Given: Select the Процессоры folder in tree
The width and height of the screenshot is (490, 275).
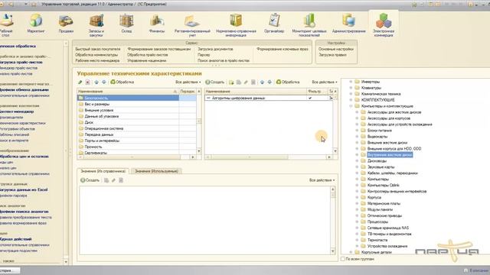Looking at the screenshot, I should point(377,222).
